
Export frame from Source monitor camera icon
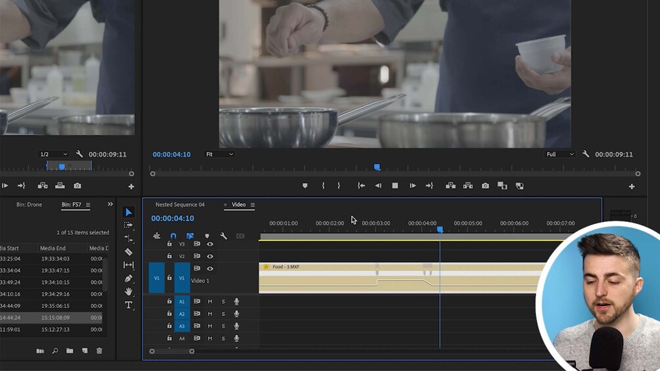(77, 185)
